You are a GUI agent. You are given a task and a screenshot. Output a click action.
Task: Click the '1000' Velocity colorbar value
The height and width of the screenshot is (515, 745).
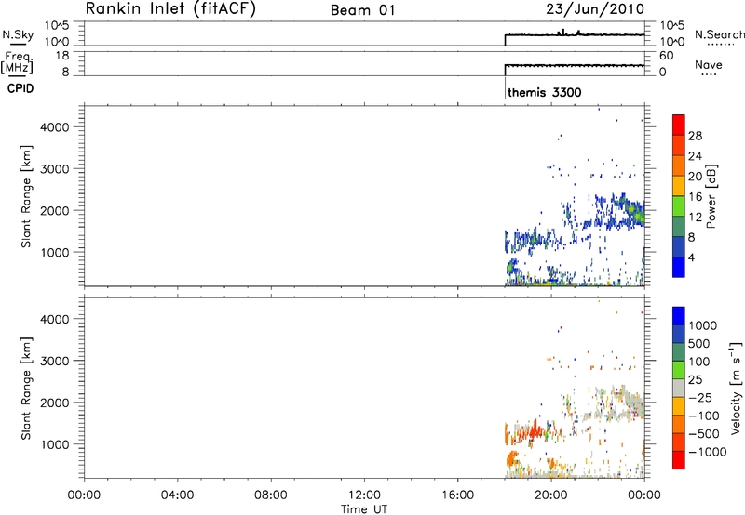coord(702,325)
